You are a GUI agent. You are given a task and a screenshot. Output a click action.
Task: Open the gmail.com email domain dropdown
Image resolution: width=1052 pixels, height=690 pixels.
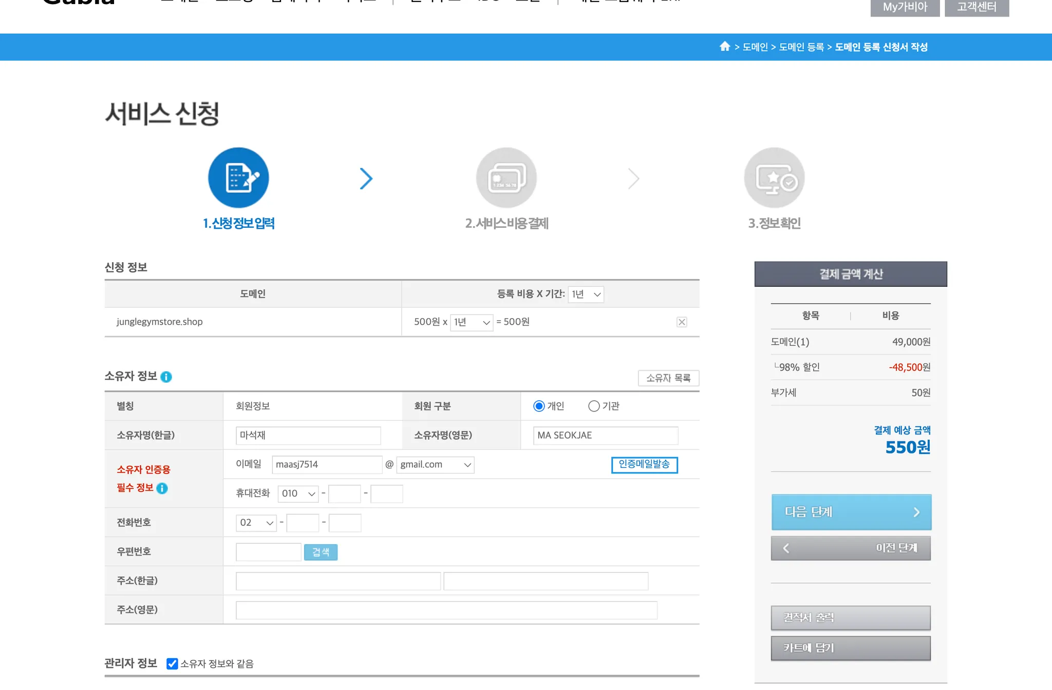pos(435,465)
